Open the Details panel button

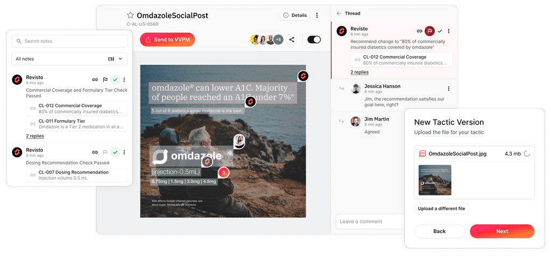[295, 15]
